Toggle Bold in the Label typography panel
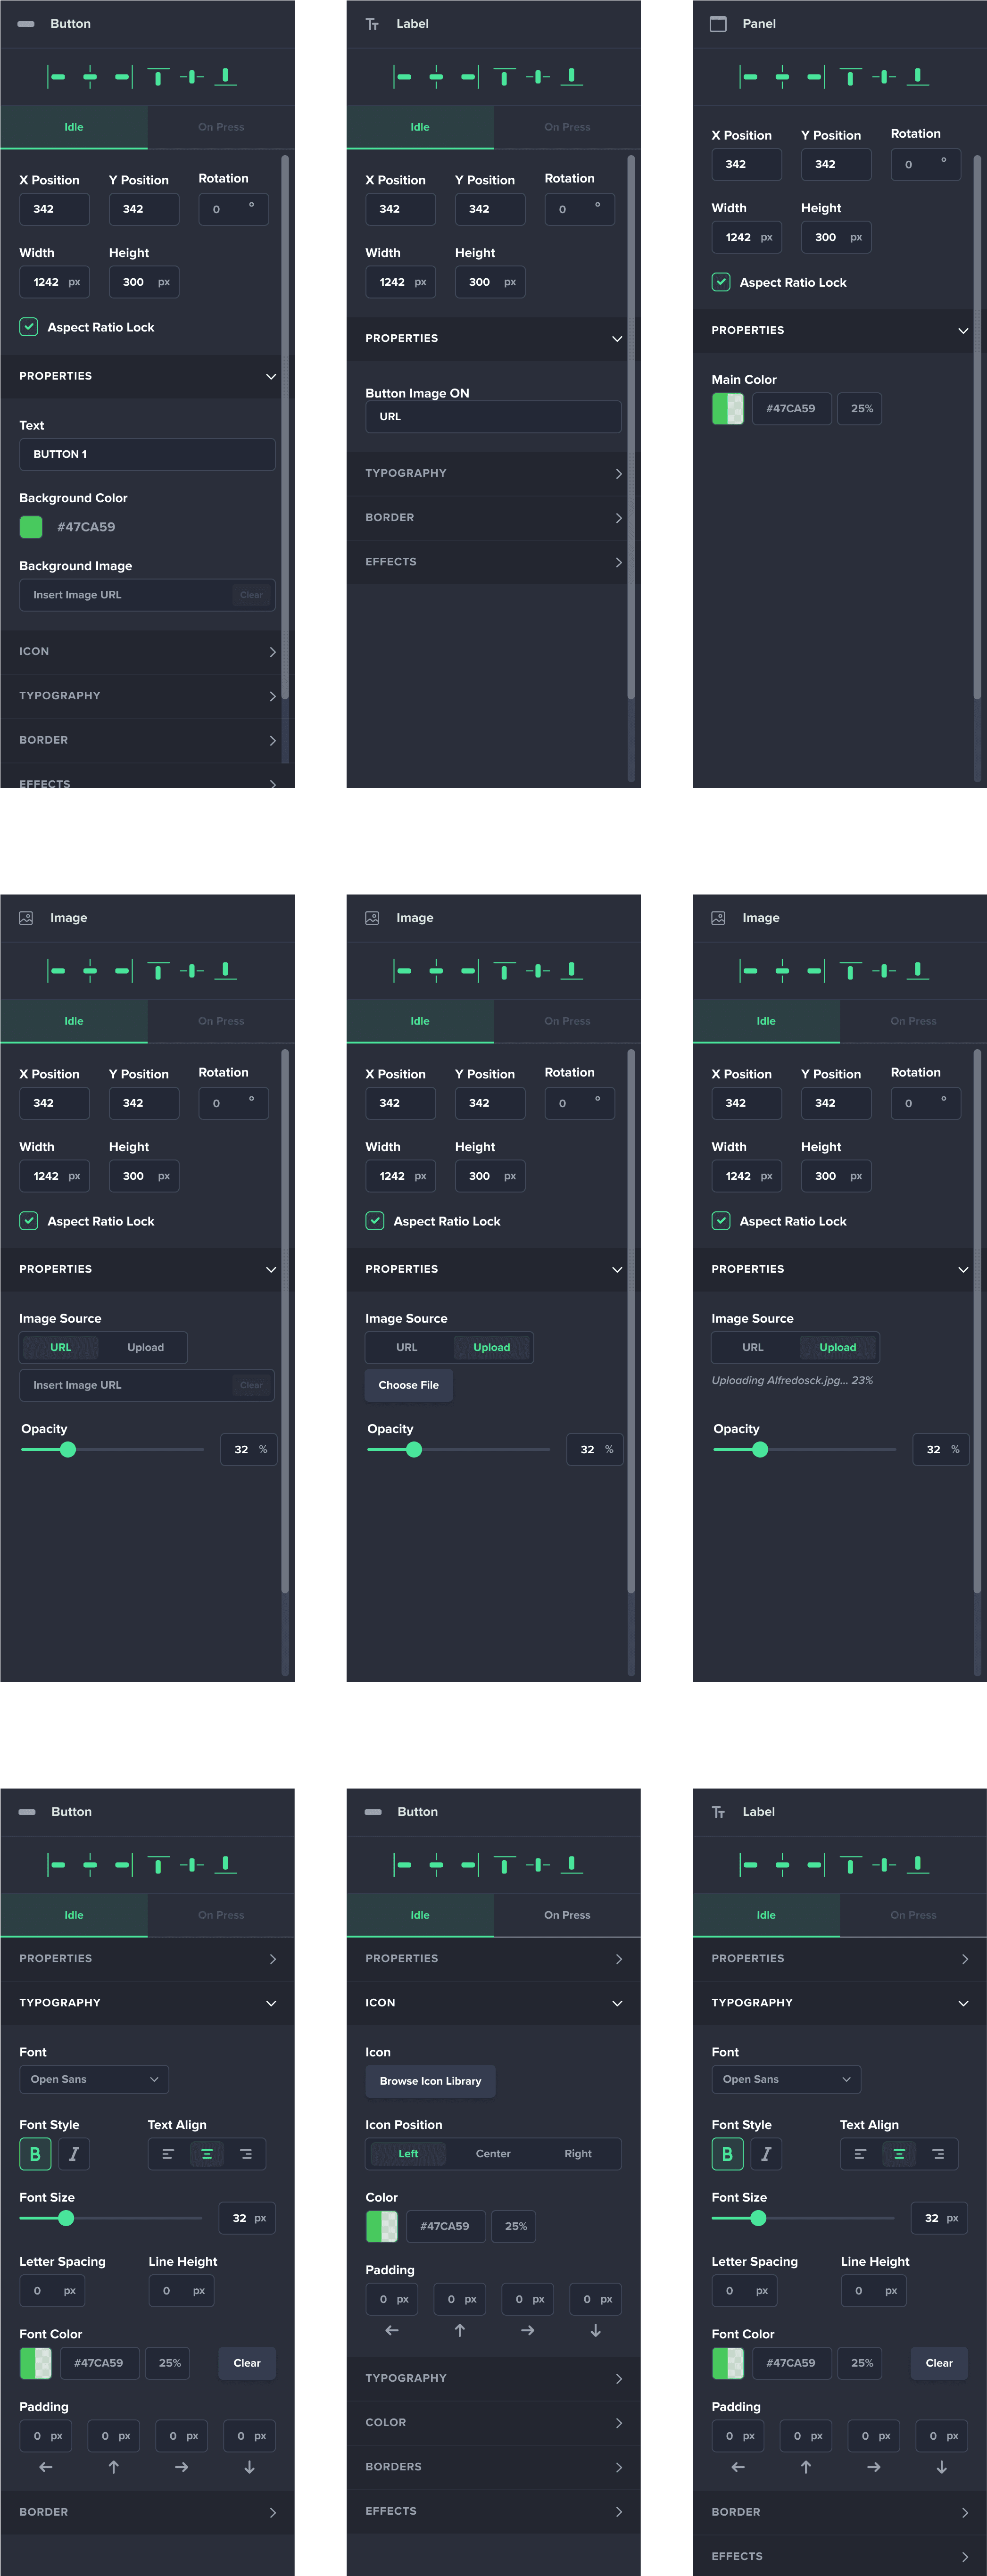The height and width of the screenshot is (2576, 987). pos(727,2153)
